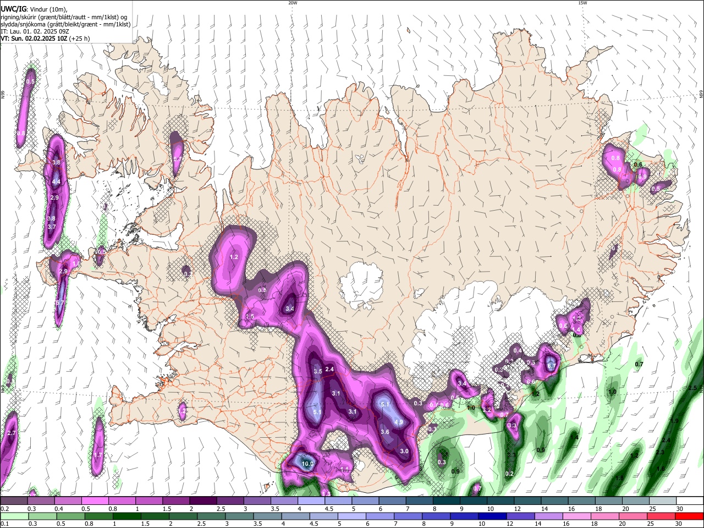Screen dimensions: 704x528
Task: Pick the darkest purple 2–2.5 snow legend swatch
Action: (x=202, y=501)
